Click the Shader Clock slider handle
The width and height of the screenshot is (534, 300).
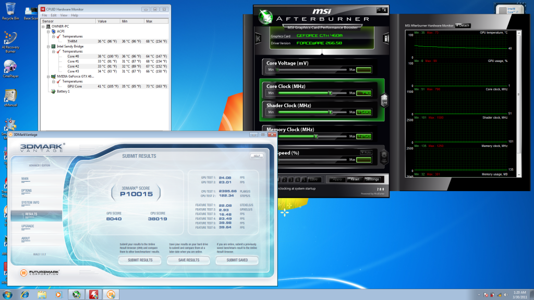[330, 112]
